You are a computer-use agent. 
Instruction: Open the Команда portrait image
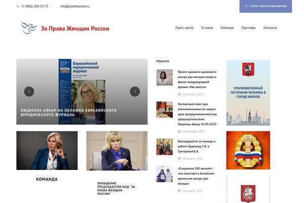(47, 151)
